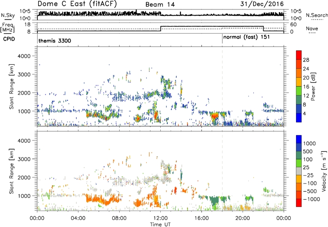Click the 16:00 time axis label
The image size is (328, 227).
coord(201,218)
